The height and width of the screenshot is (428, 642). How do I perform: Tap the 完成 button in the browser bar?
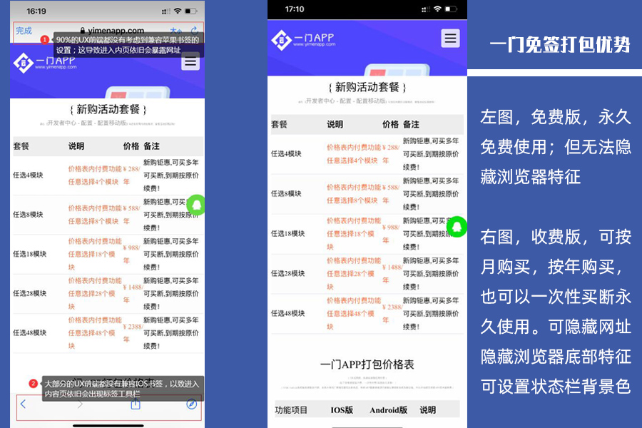(24, 31)
